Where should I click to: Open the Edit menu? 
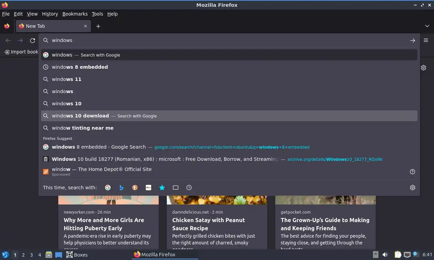[18, 14]
